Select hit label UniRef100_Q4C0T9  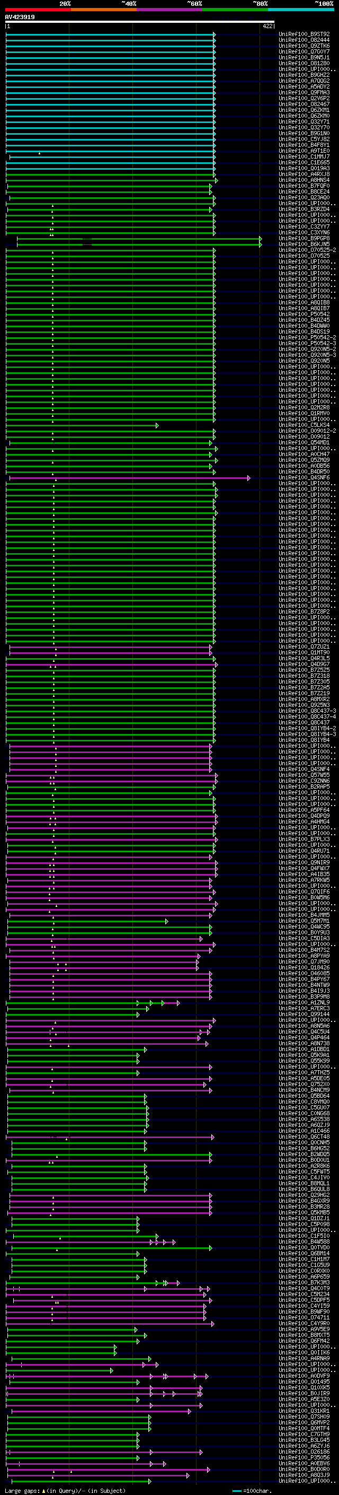point(304,1288)
